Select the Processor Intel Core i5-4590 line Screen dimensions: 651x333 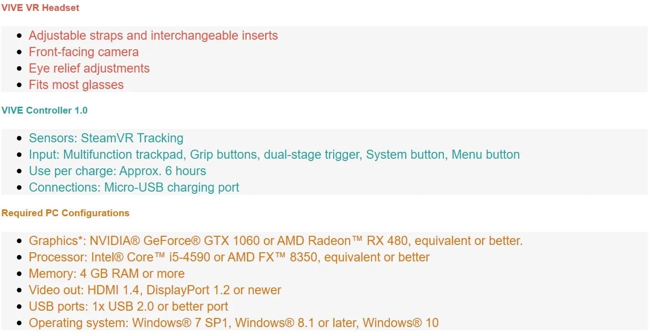click(x=229, y=257)
